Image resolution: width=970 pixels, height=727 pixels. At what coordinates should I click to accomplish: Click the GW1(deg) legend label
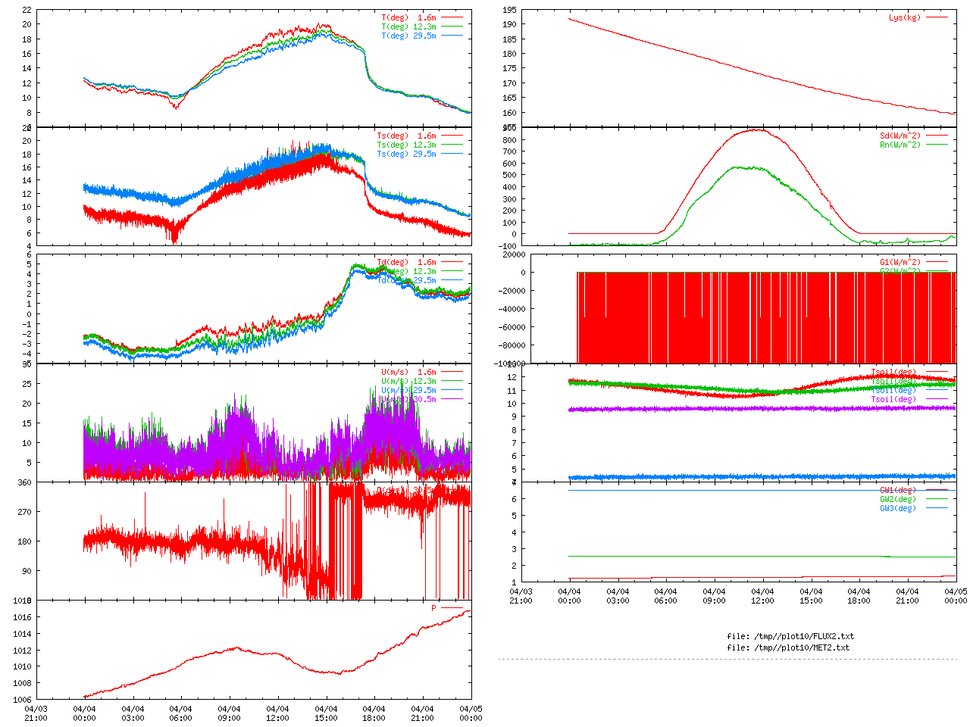[897, 490]
